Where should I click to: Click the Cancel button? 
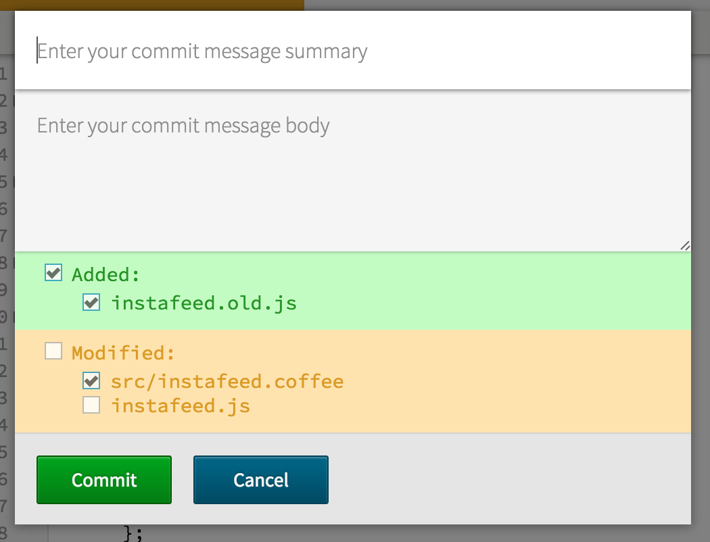260,480
